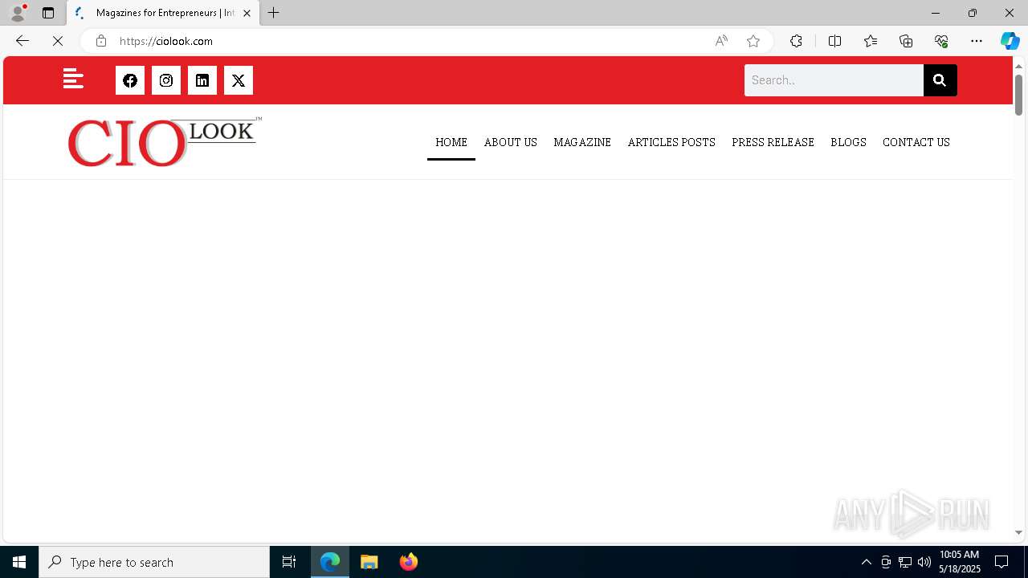Click the vertical scrollbar thumb
The height and width of the screenshot is (578, 1028).
(1018, 95)
